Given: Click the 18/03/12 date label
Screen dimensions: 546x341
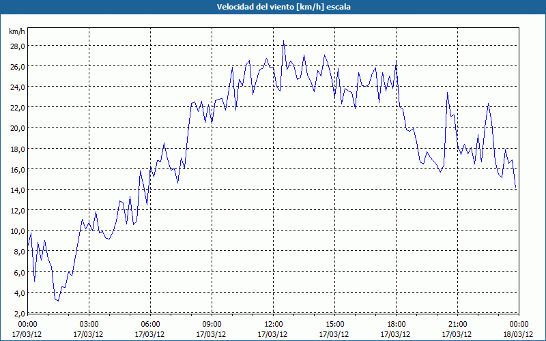Looking at the screenshot, I should (x=519, y=334).
